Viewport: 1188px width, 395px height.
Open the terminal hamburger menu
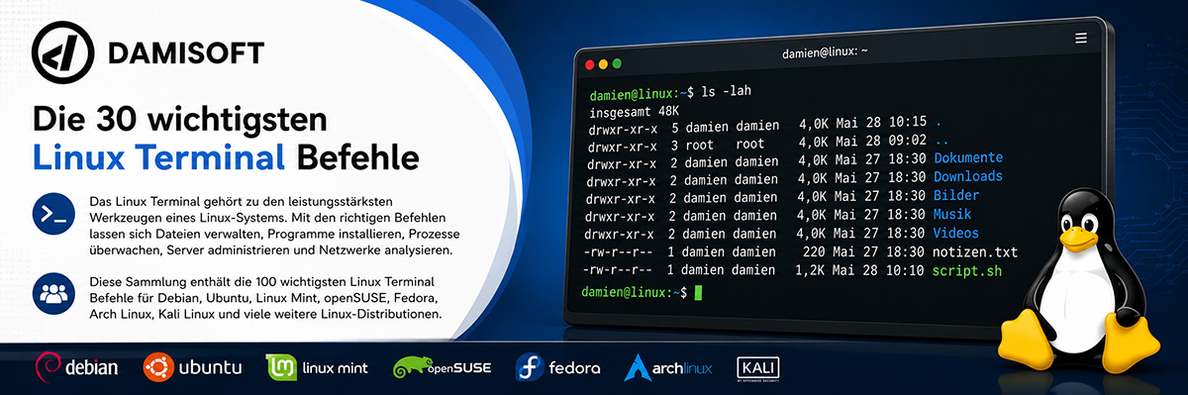click(x=1081, y=39)
